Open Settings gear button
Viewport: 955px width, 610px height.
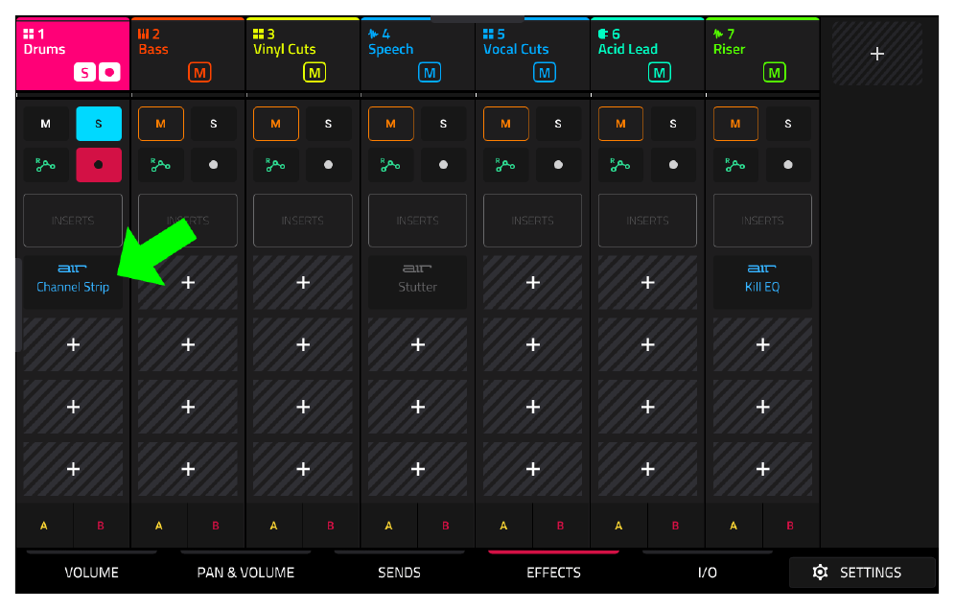pyautogui.click(x=862, y=573)
